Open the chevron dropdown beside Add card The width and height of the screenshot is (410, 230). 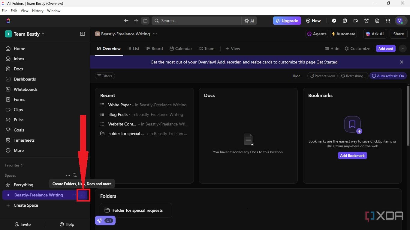tap(403, 49)
